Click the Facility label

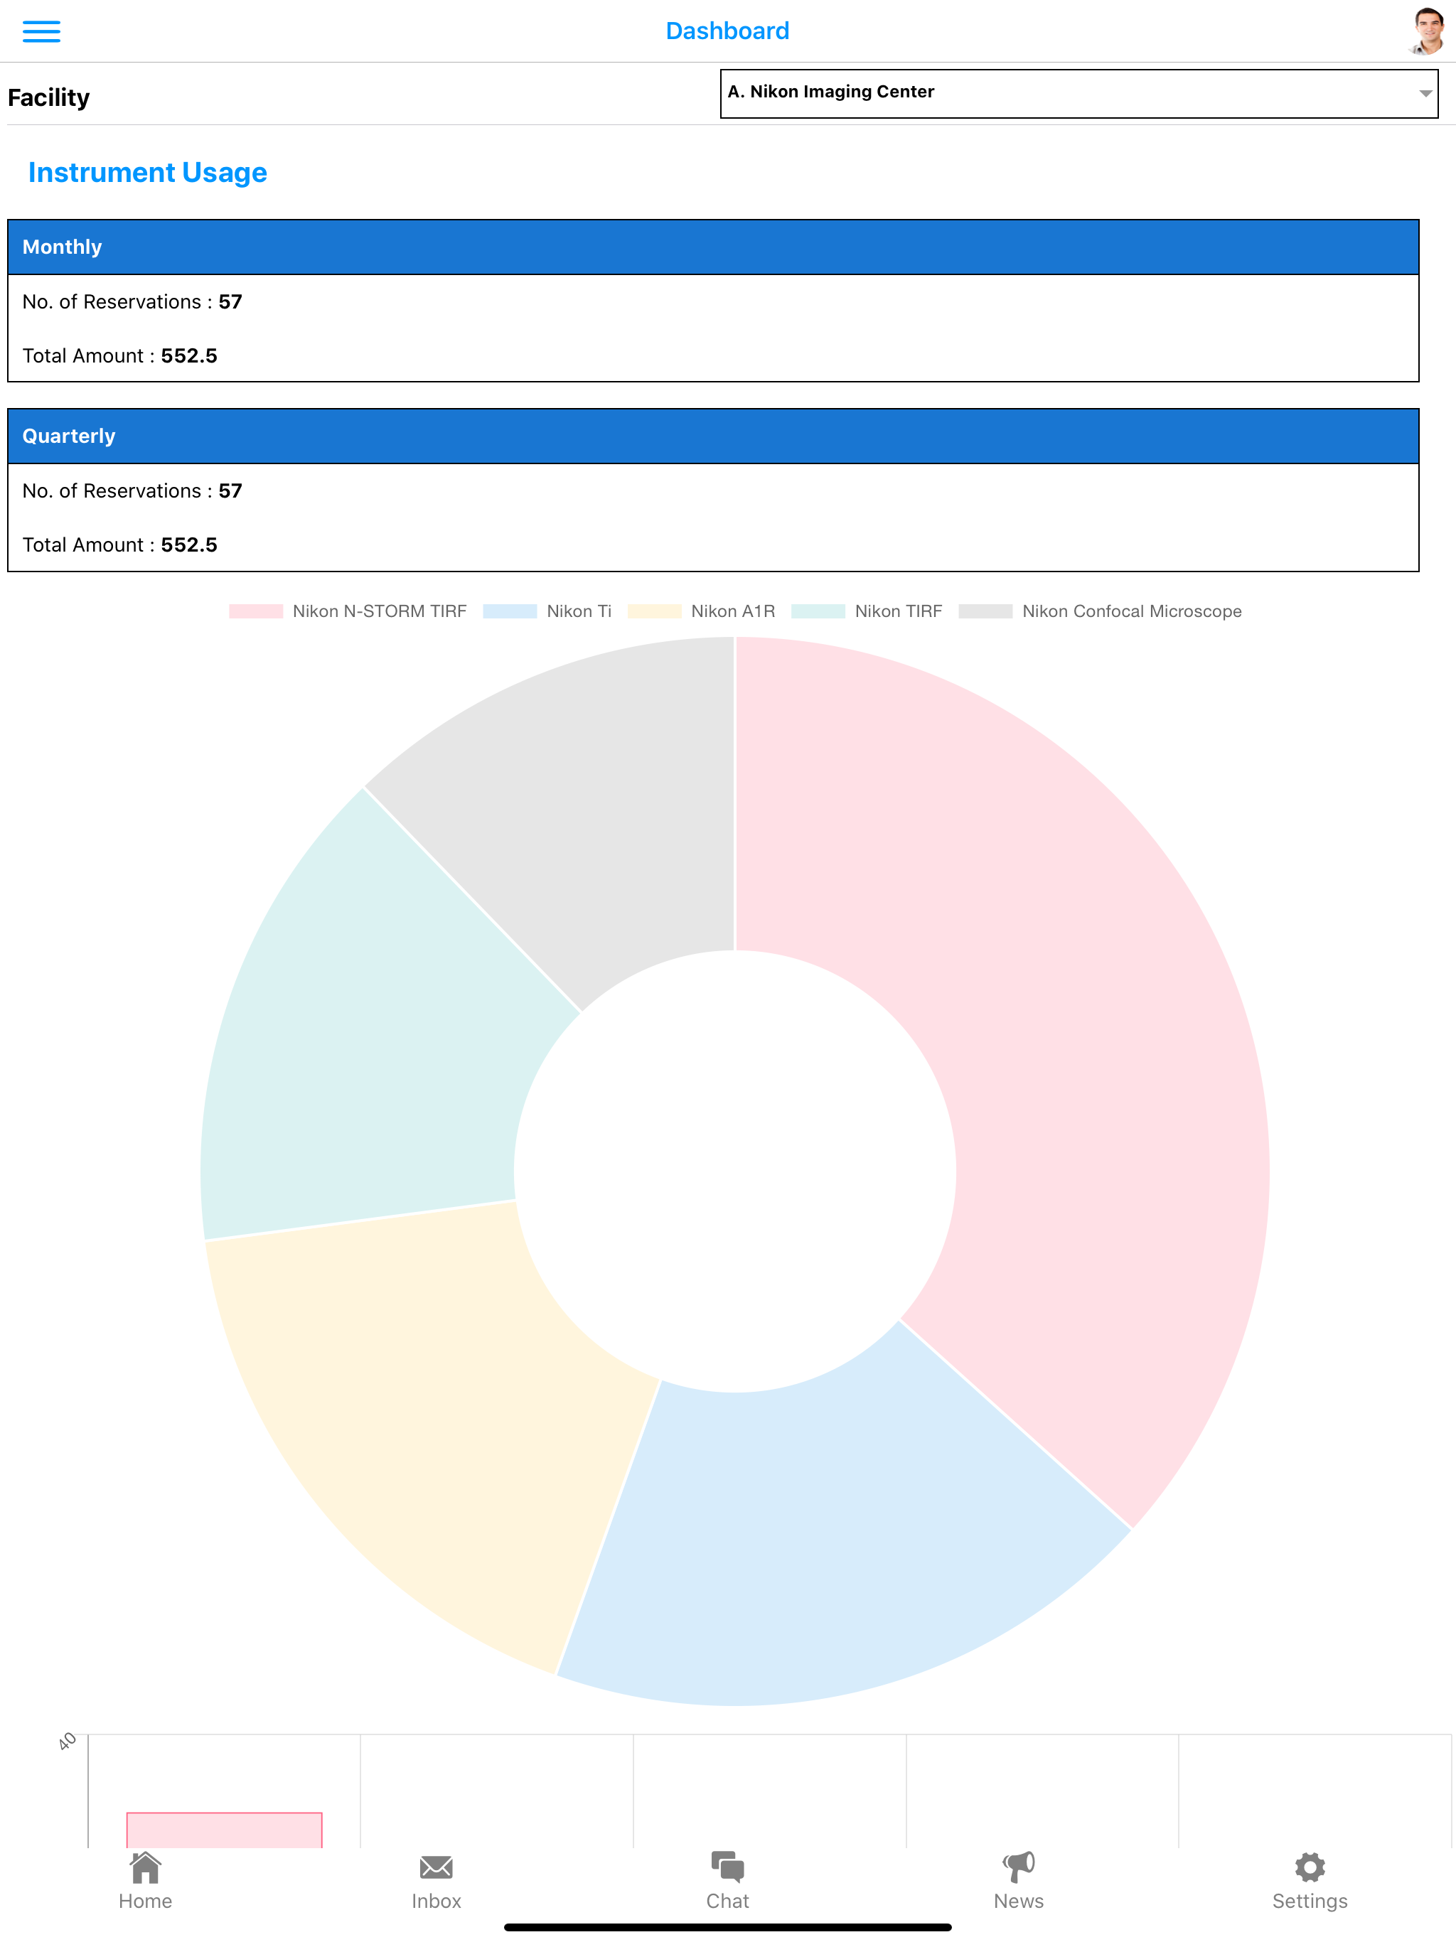pos(48,97)
